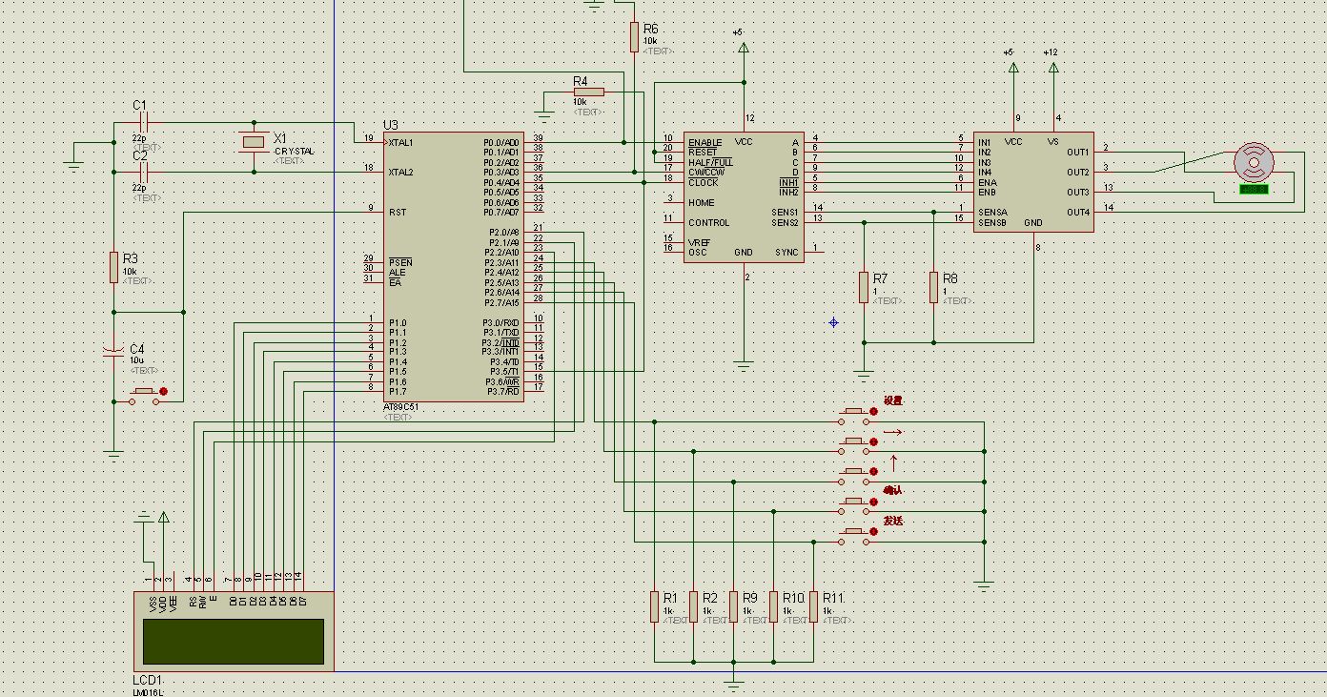This screenshot has height=697, width=1327.
Task: Select driver chip with OUT1-OUT4 pins
Action: pyautogui.click(x=1032, y=182)
